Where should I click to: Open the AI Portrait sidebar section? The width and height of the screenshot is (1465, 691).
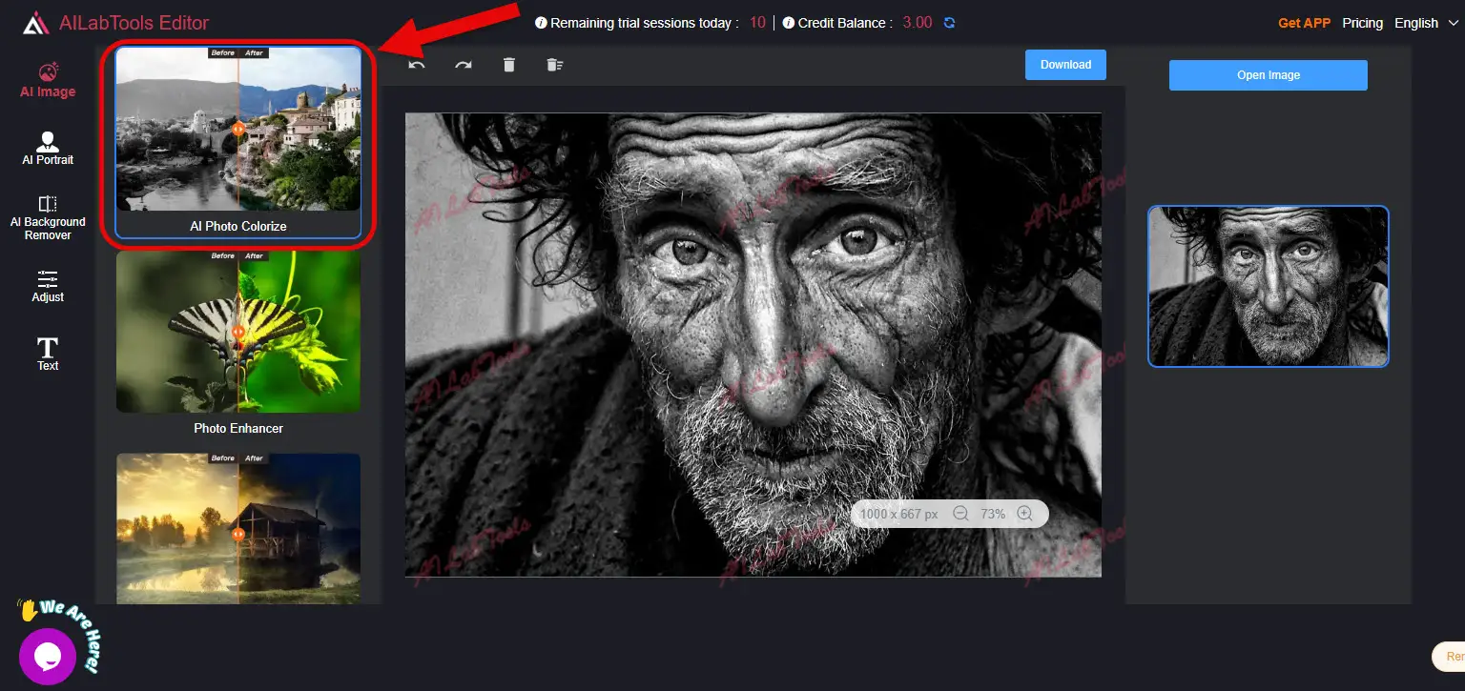48,149
